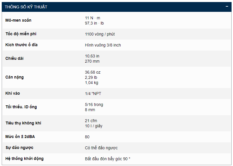Select the Khí vào row label
Screen dimensions: 233x166
[x=13, y=94]
